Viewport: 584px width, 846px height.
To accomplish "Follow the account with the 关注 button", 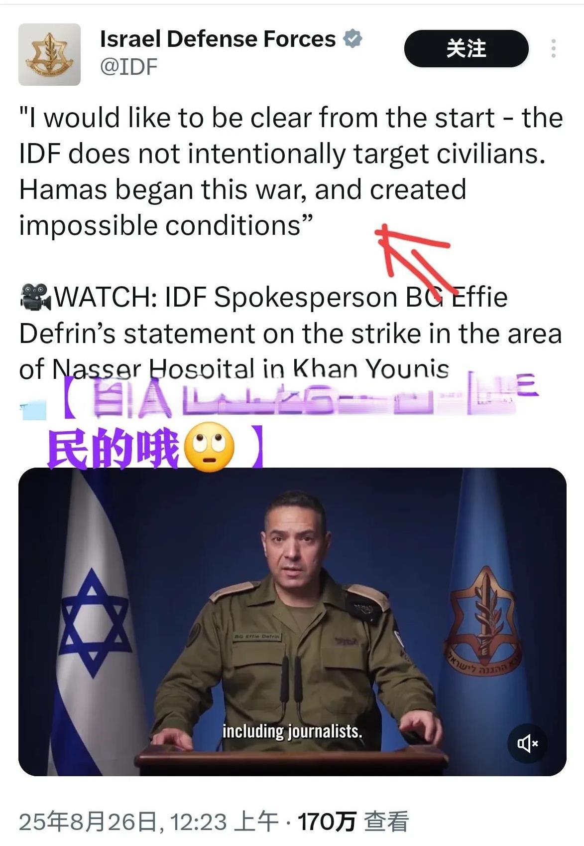I will (466, 48).
